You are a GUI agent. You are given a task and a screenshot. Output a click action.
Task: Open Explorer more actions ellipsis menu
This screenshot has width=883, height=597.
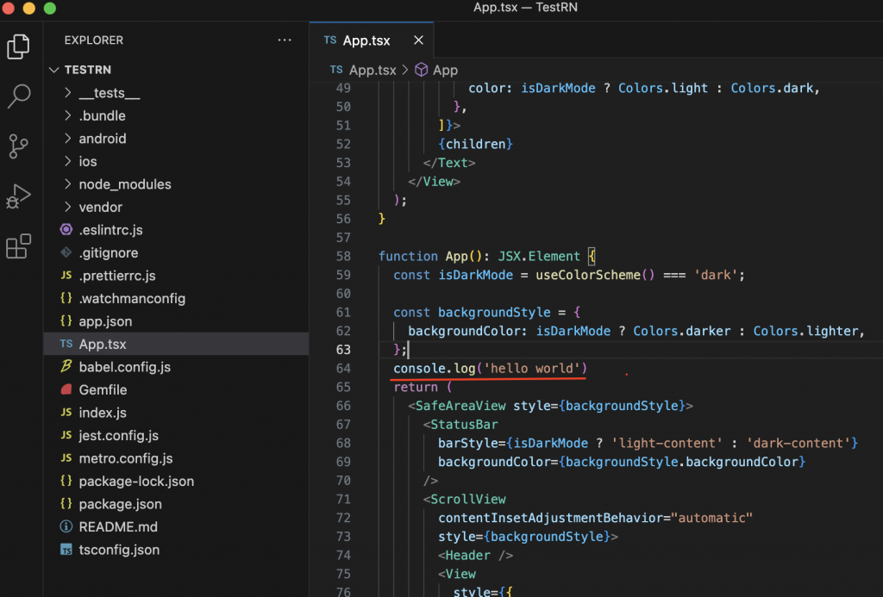(x=285, y=40)
